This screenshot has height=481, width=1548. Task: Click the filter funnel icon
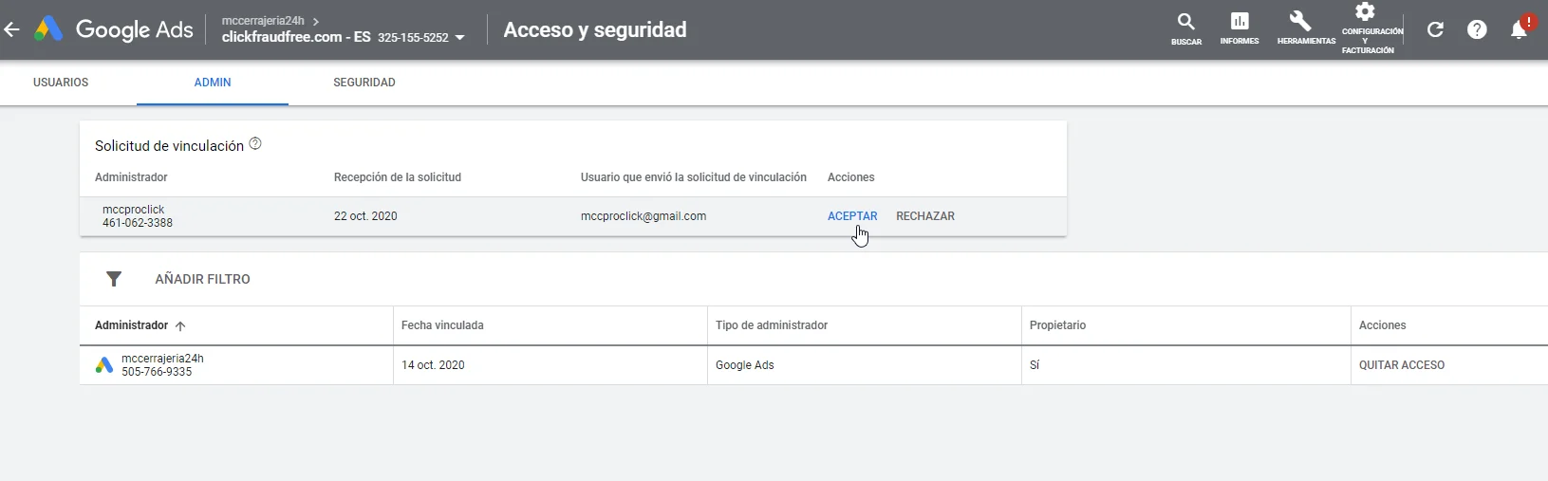(x=114, y=279)
